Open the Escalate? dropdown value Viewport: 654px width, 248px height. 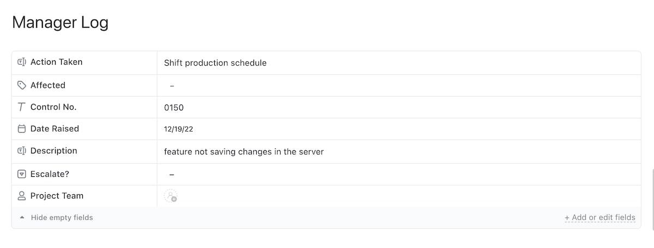tap(172, 175)
